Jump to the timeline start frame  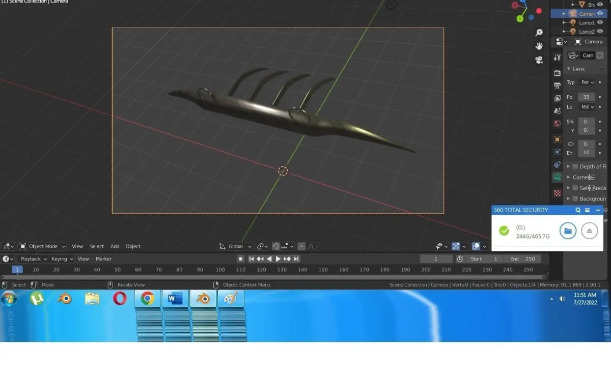tap(251, 259)
